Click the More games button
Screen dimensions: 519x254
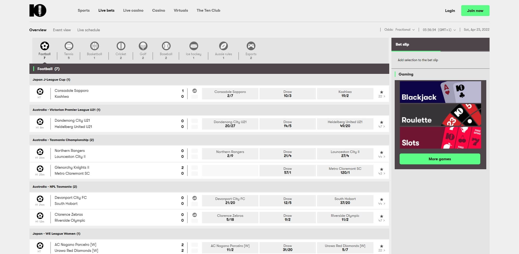pos(439,159)
